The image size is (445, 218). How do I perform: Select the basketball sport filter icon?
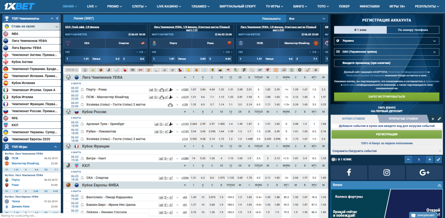pos(100,70)
